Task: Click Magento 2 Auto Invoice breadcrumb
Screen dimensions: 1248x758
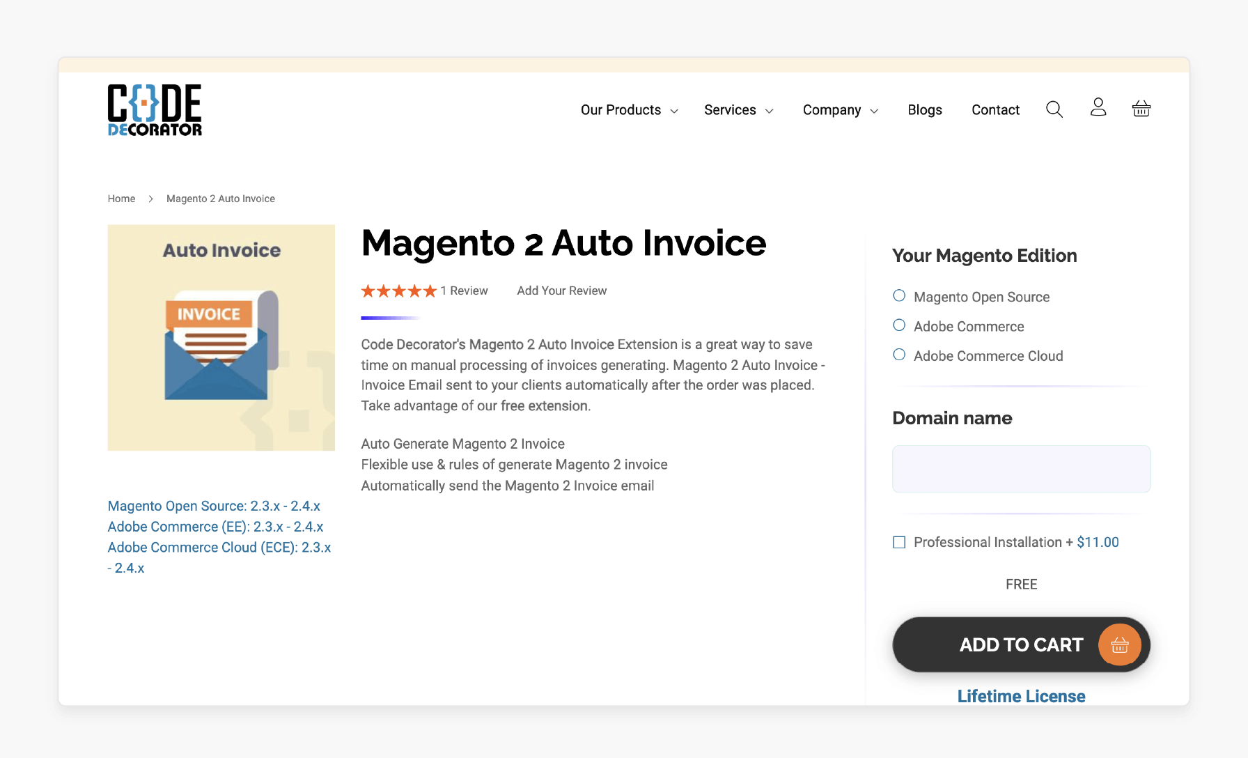Action: (x=221, y=199)
